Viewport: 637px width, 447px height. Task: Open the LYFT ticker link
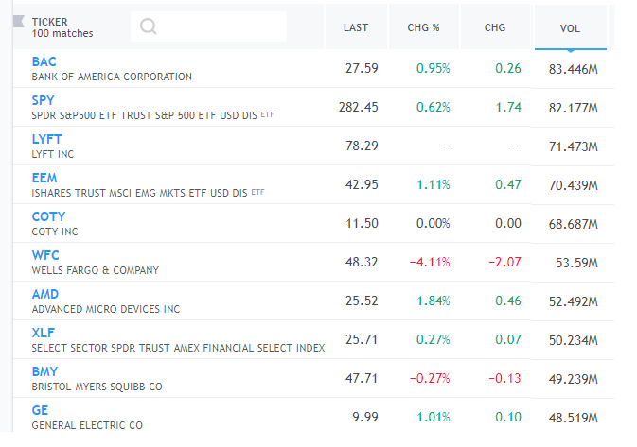46,139
